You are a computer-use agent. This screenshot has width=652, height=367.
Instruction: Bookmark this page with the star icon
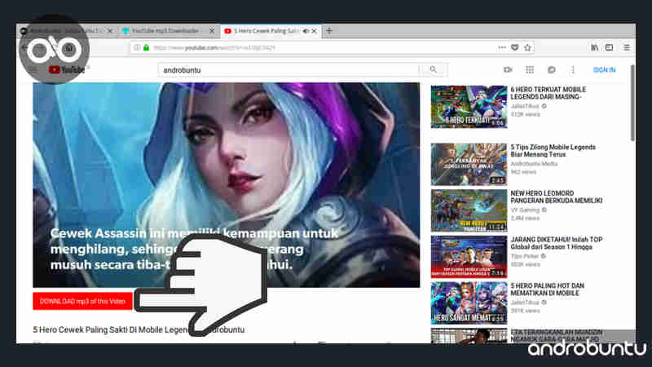click(527, 47)
